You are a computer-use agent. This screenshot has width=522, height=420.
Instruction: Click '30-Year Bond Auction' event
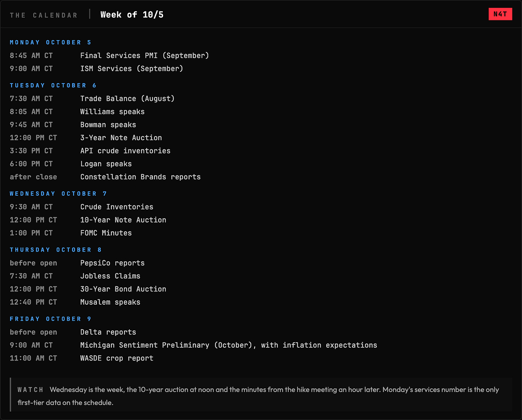click(x=123, y=289)
